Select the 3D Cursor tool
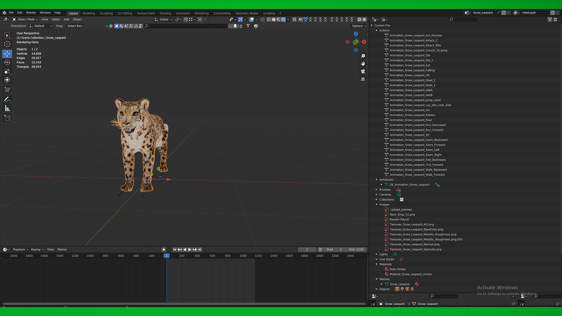This screenshot has width=562, height=316. (7, 44)
